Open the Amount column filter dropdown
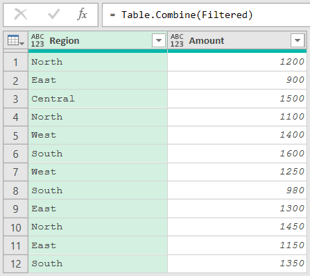This screenshot has width=310, height=276. click(298, 40)
